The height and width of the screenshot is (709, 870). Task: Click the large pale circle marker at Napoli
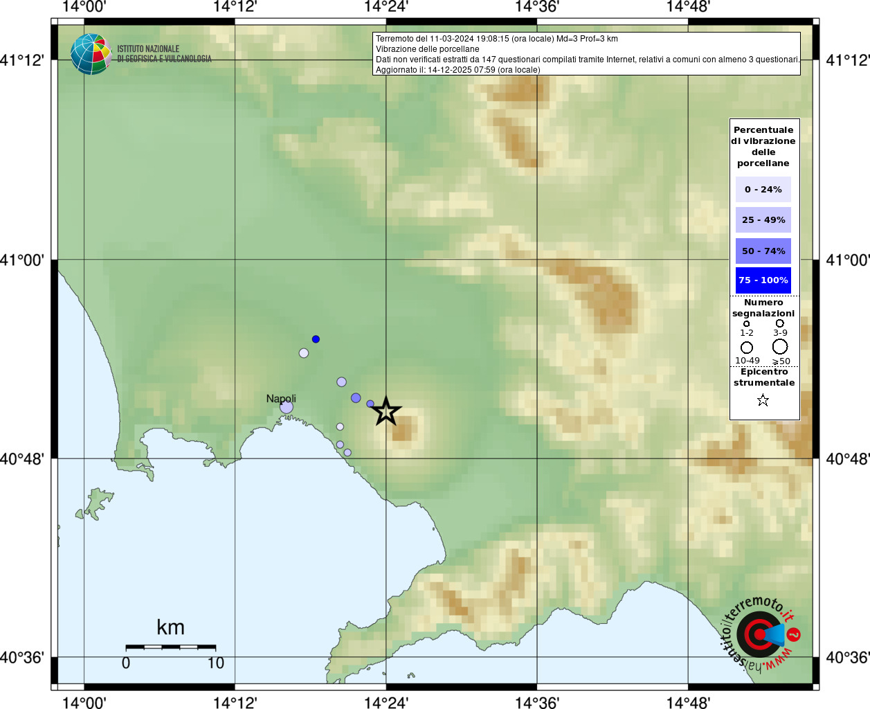pos(287,407)
